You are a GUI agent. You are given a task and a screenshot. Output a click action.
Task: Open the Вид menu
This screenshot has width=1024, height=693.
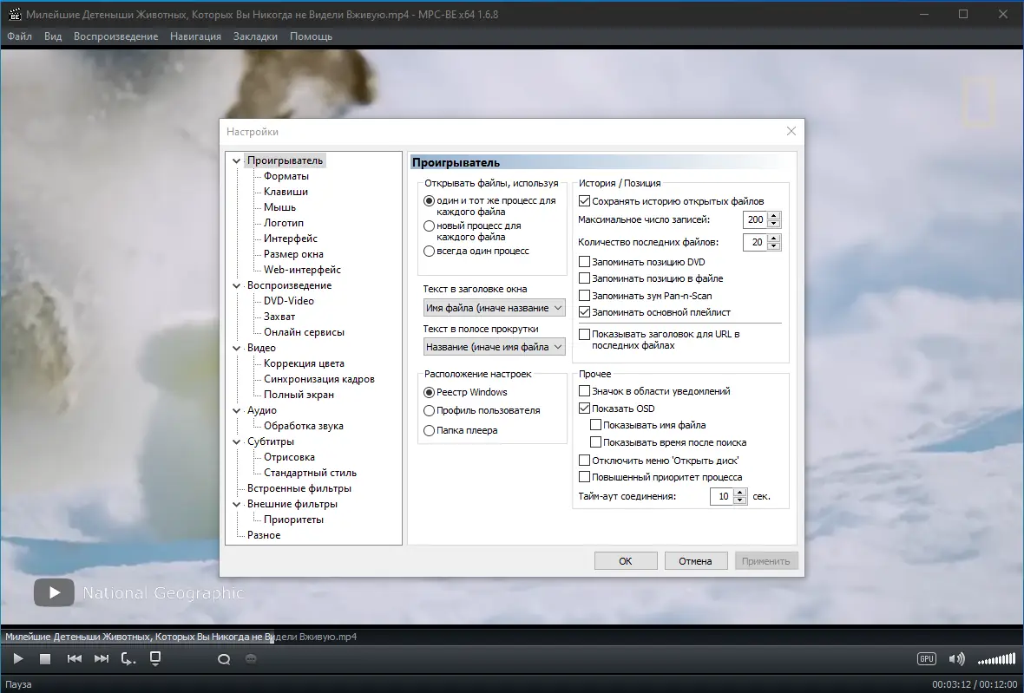[x=53, y=36]
